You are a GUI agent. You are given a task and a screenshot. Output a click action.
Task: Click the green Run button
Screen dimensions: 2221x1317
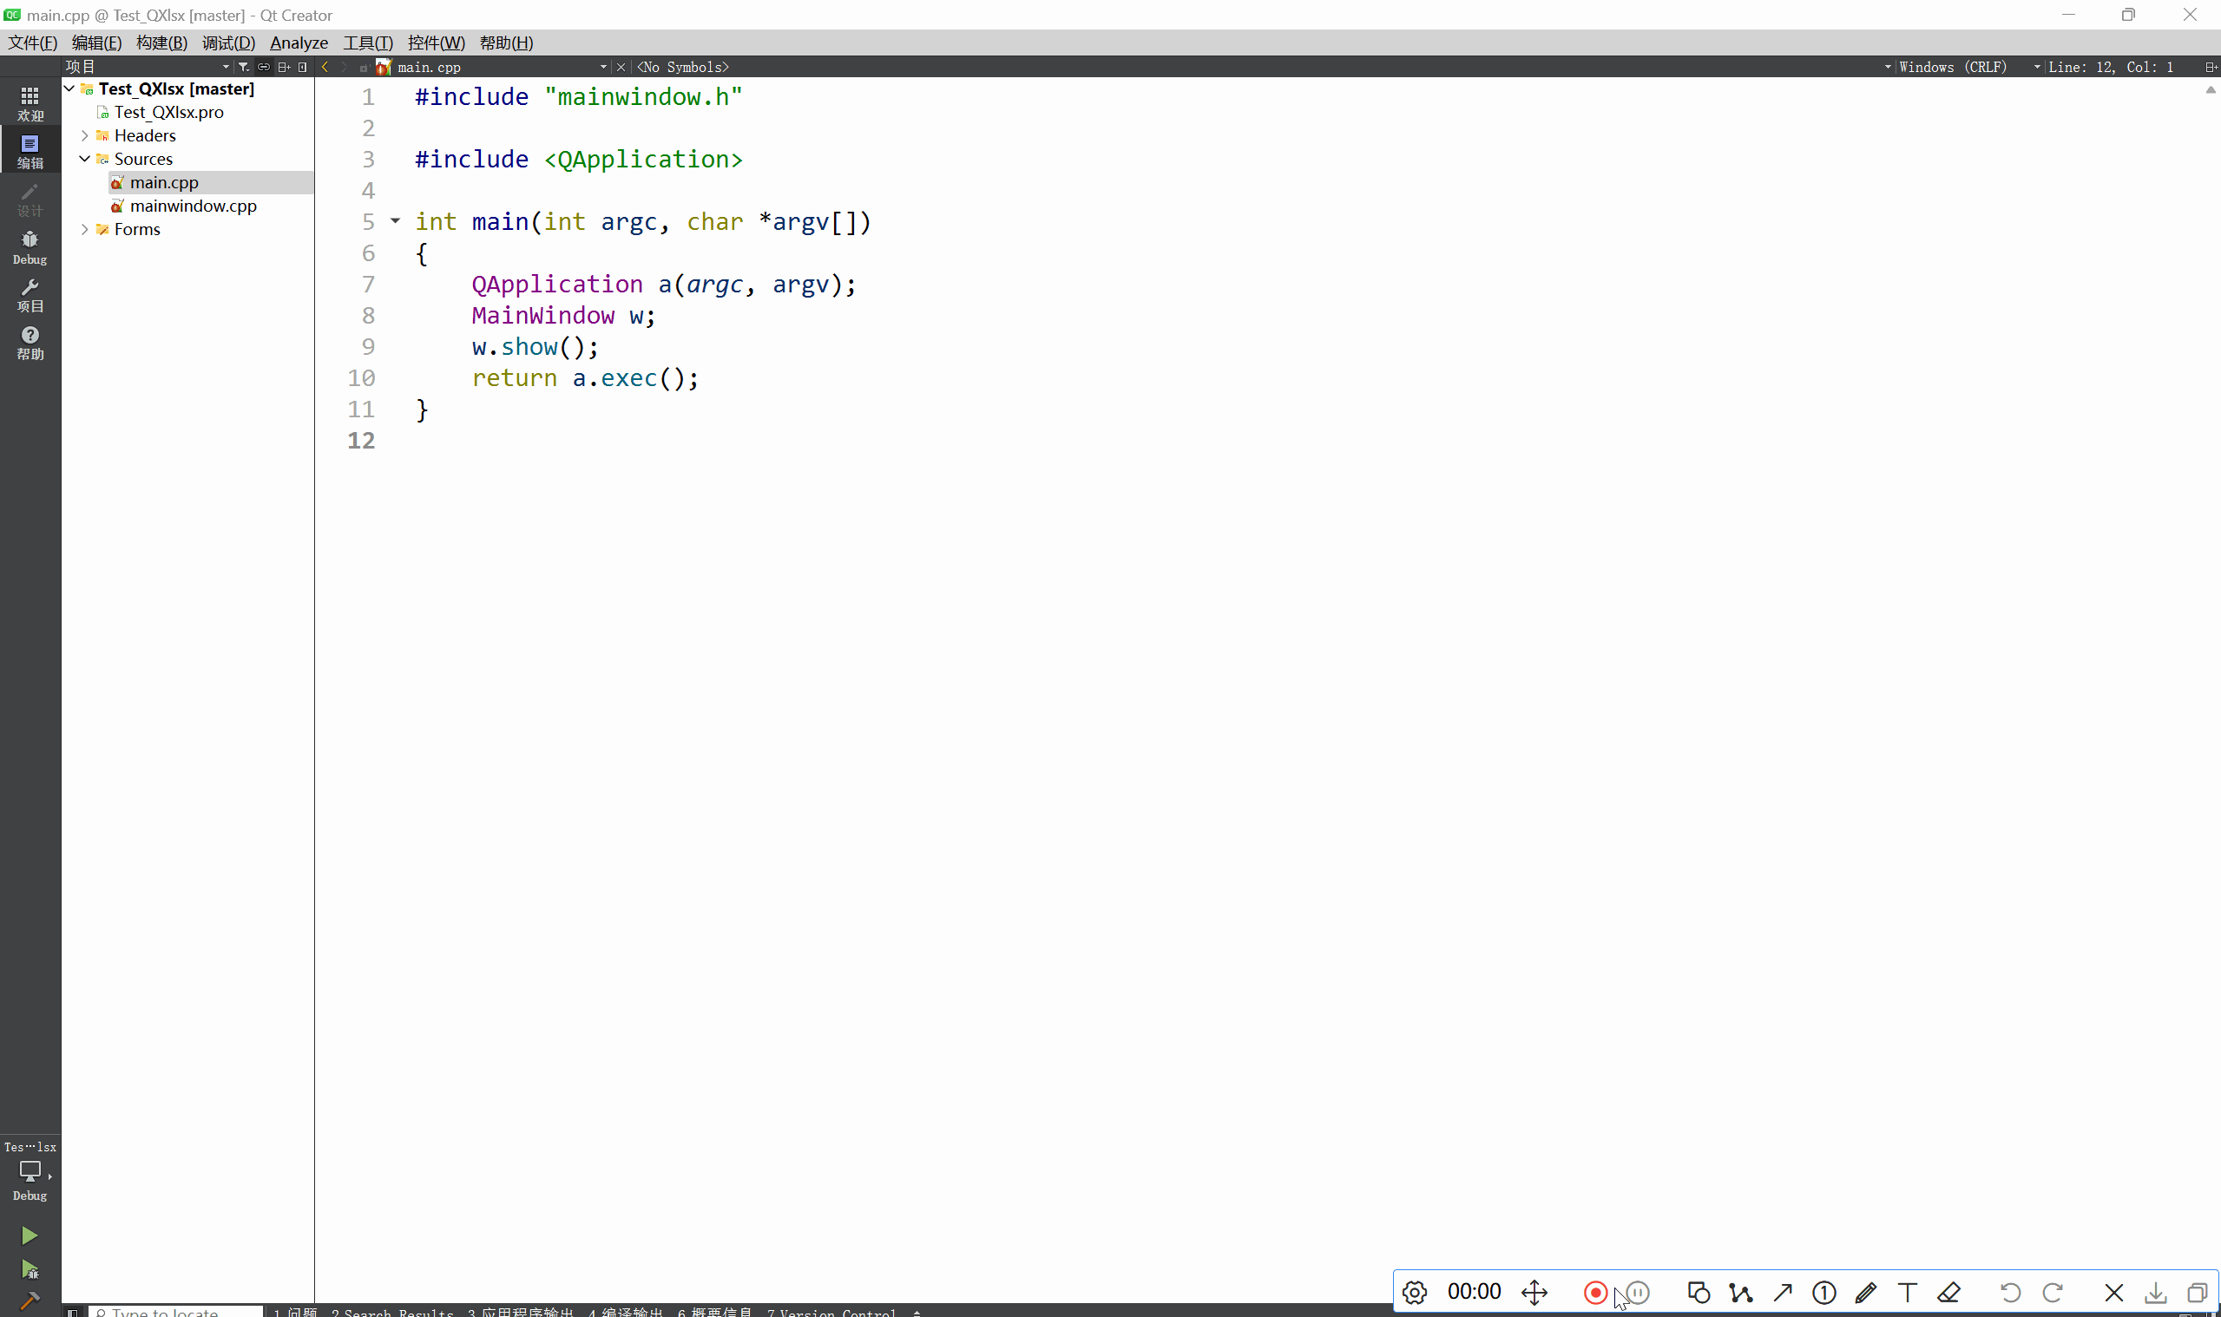tap(29, 1235)
